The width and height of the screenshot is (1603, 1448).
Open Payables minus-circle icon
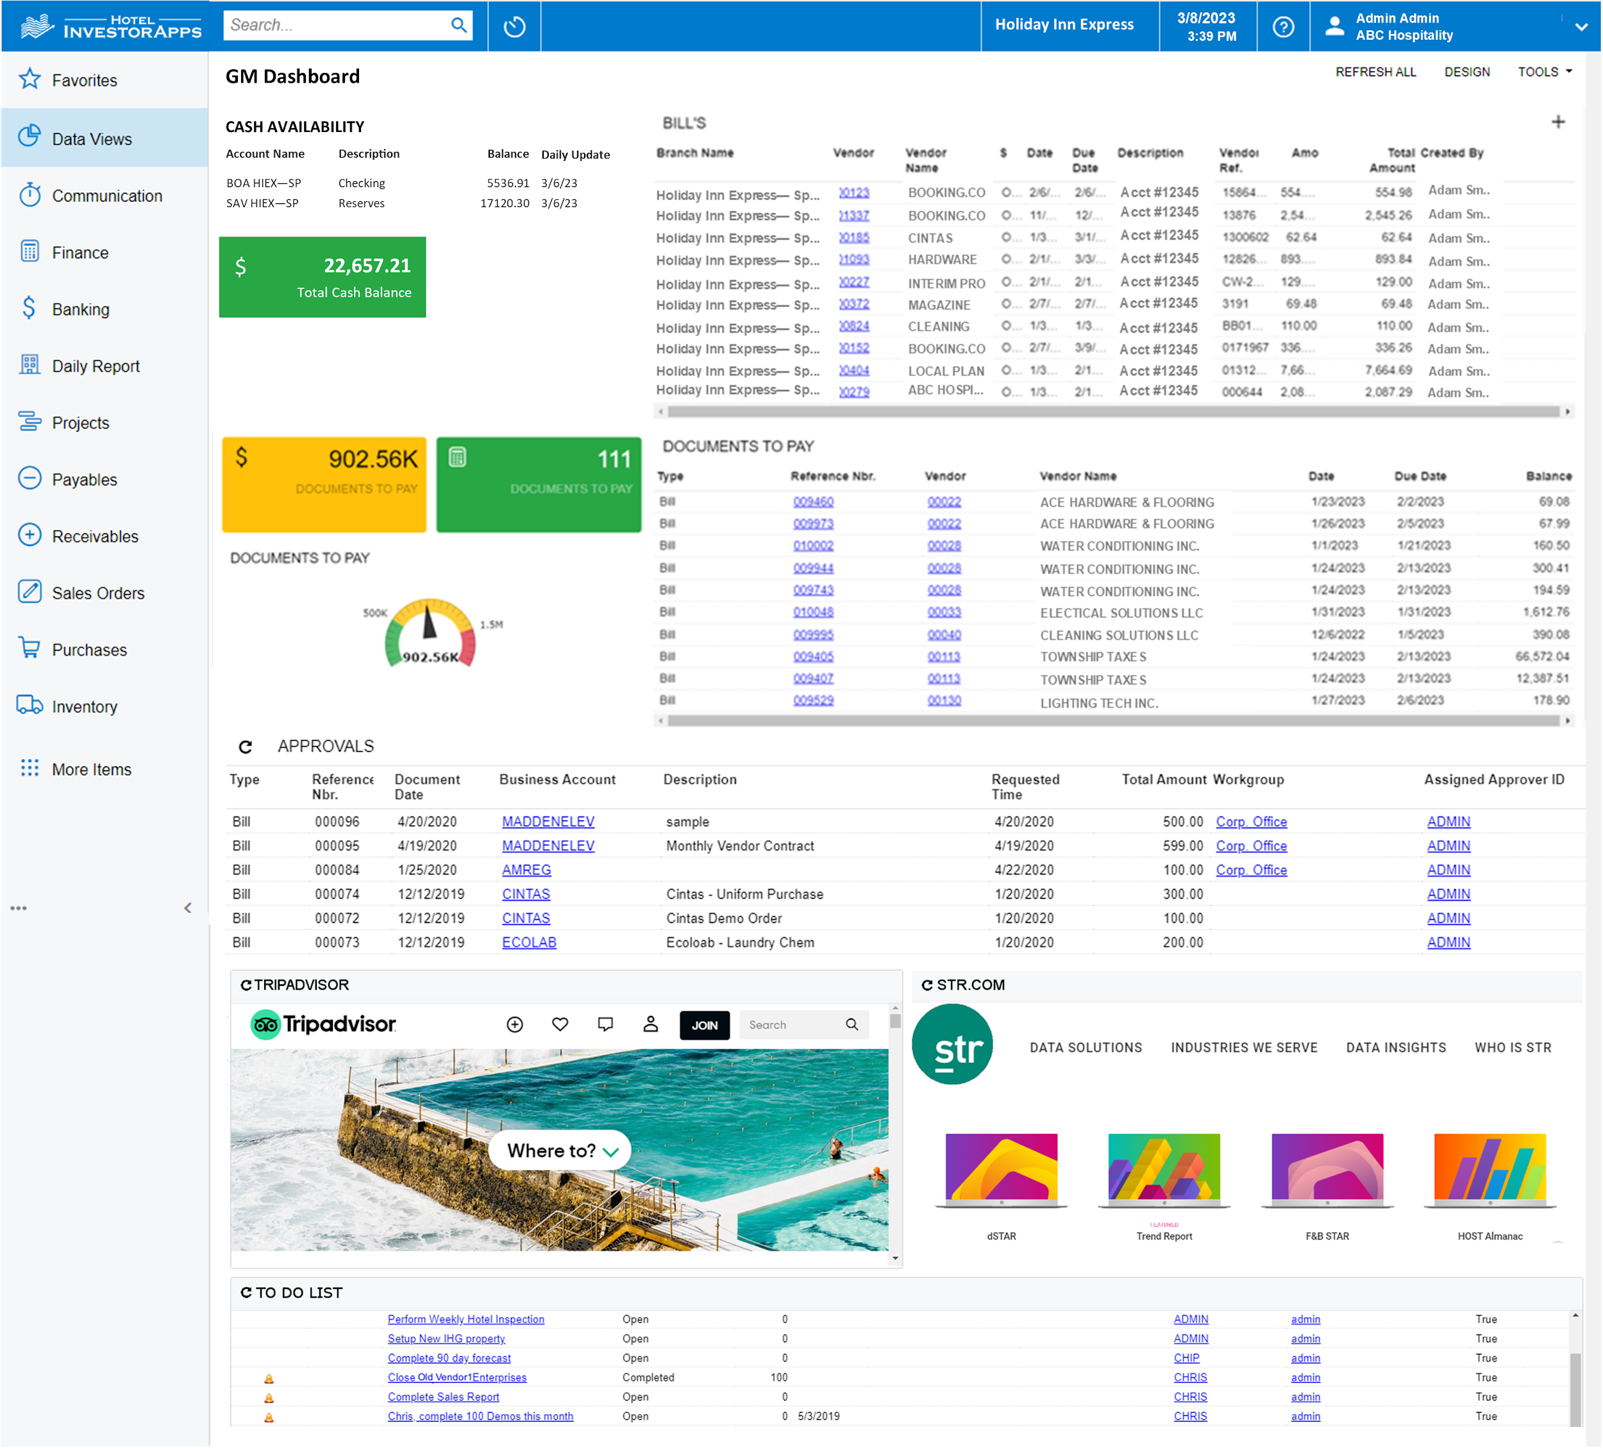coord(29,478)
